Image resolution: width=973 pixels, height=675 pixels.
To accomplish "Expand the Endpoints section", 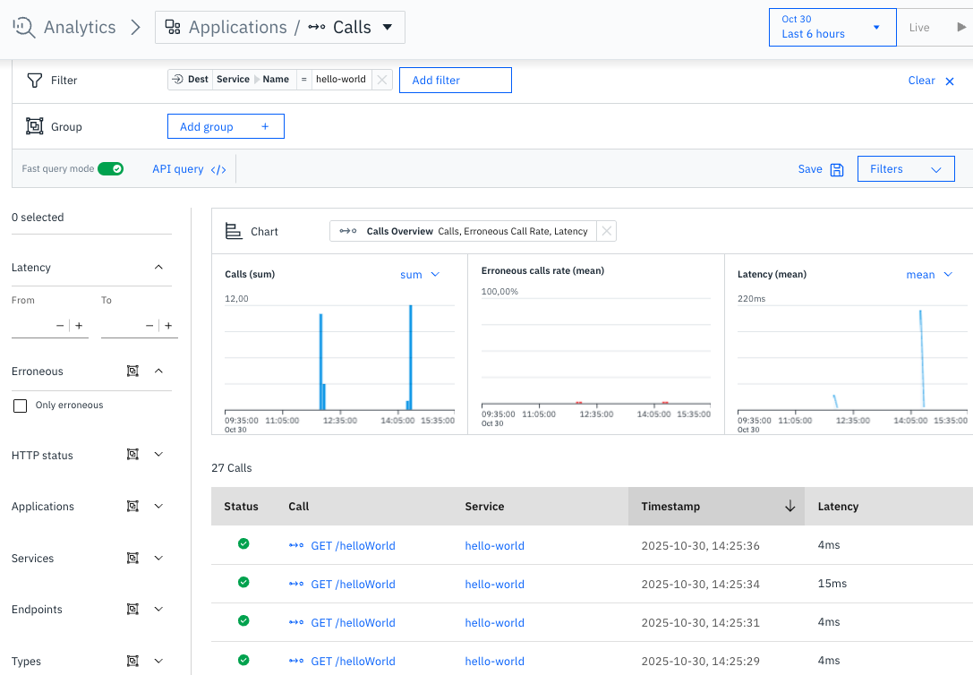I will tap(158, 609).
